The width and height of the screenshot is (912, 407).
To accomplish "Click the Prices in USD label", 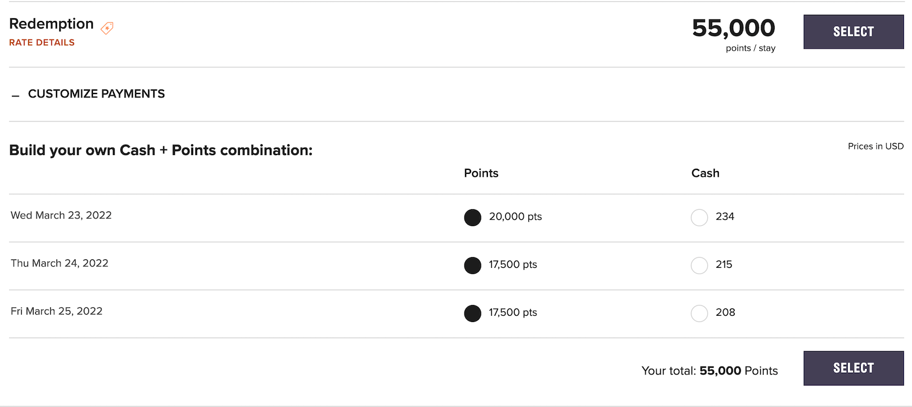I will [x=876, y=146].
